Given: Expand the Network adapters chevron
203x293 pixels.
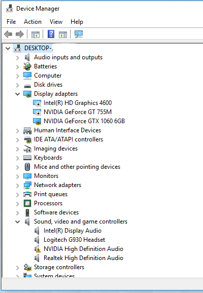Looking at the screenshot, I should click(x=17, y=186).
